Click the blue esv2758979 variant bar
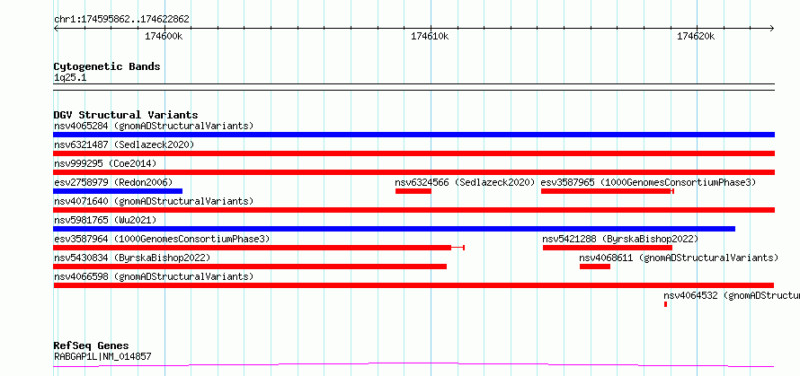Screen dimensions: 800x376 pos(118,191)
